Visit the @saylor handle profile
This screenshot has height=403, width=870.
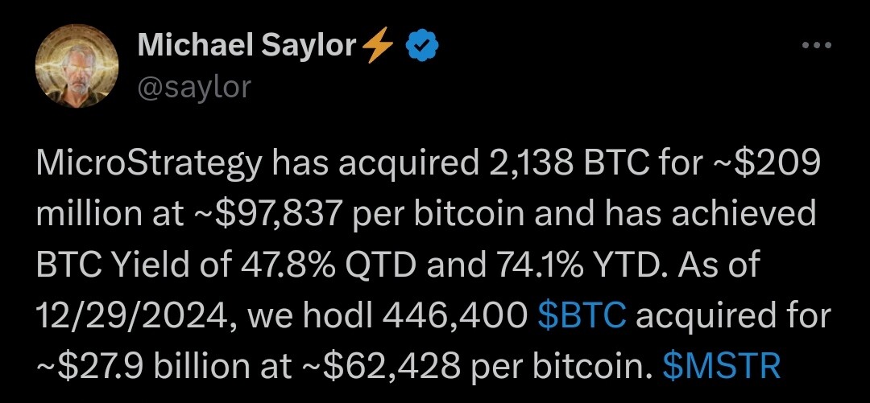click(x=194, y=87)
